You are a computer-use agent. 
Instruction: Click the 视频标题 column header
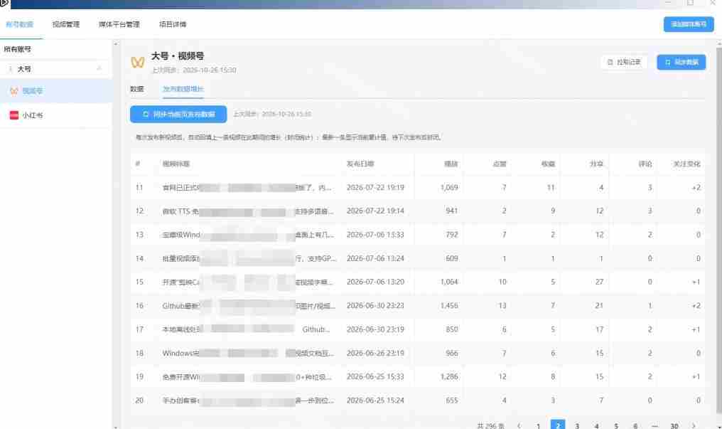(x=176, y=164)
